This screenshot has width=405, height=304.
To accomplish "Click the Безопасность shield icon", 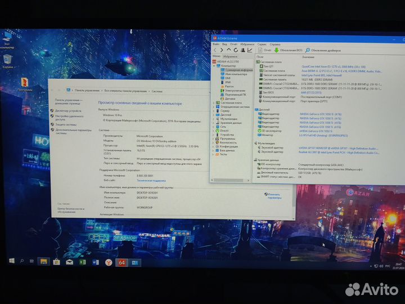I will click(x=218, y=142).
